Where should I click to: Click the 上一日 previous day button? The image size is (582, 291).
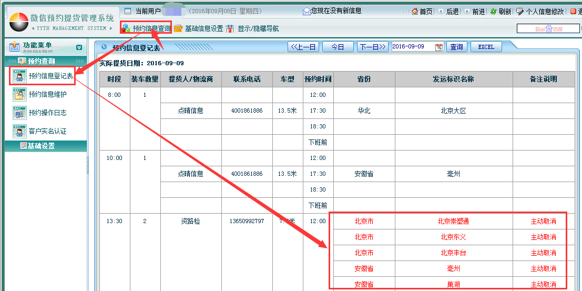(303, 47)
